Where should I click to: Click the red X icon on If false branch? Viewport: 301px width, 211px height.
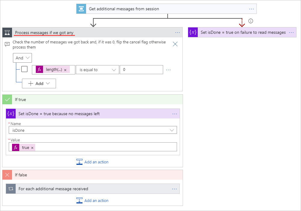click(7, 175)
